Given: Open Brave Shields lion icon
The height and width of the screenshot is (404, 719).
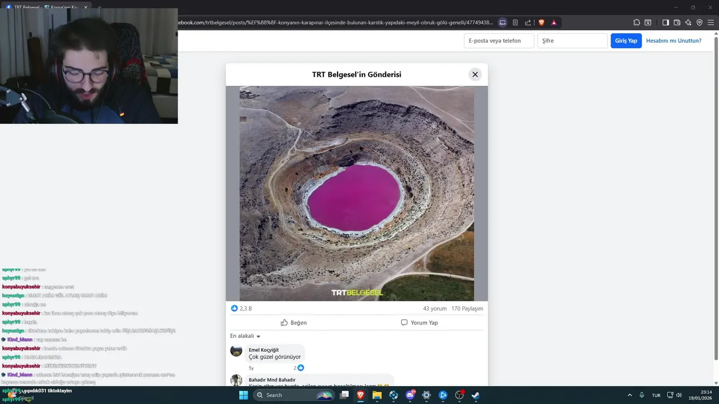Looking at the screenshot, I should [541, 22].
